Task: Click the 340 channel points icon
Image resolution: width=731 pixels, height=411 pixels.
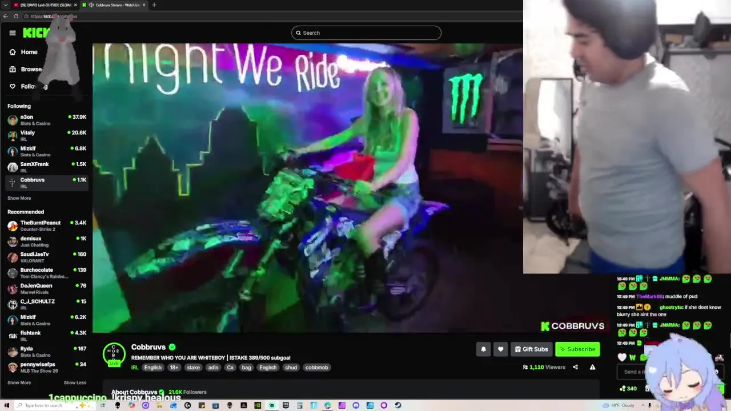Action: [628, 389]
